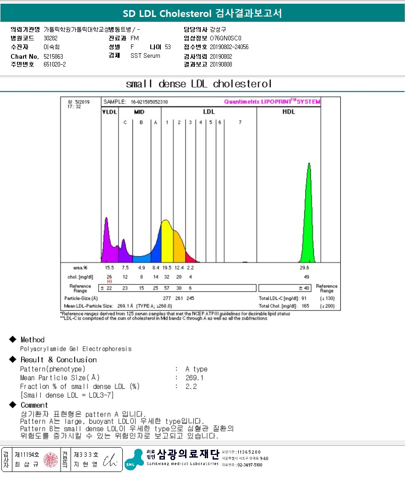Image resolution: width=405 pixels, height=477 pixels.
Task: Click the 'Quantimetrix LIPOPRINT SYSTEM' label
Action: tap(272, 102)
